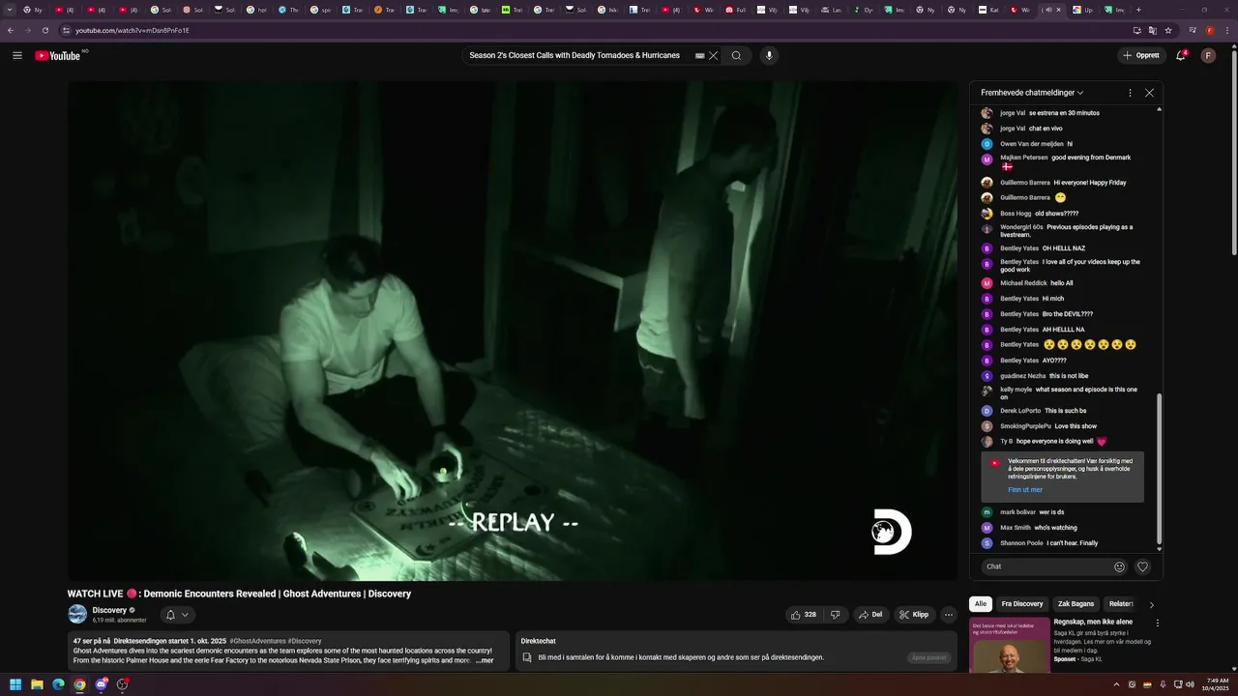The height and width of the screenshot is (696, 1238).
Task: Select the Zak Bagans filter chip
Action: click(x=1076, y=604)
